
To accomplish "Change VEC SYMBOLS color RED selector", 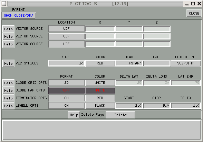I will coord(100,63).
